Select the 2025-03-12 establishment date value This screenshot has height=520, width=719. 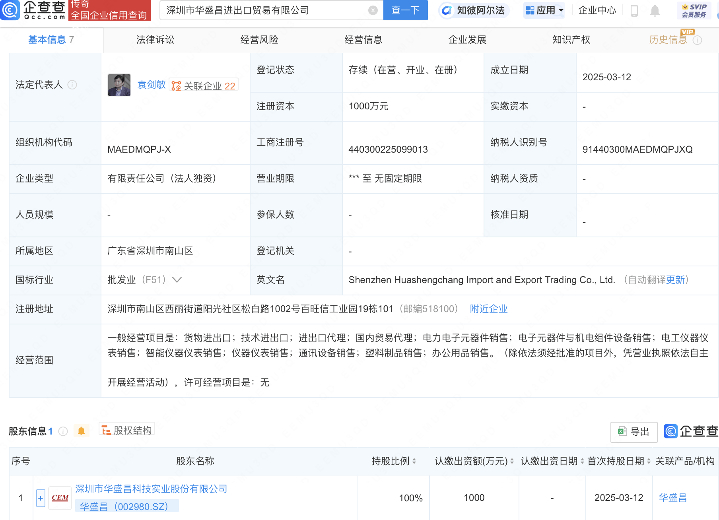pyautogui.click(x=607, y=77)
